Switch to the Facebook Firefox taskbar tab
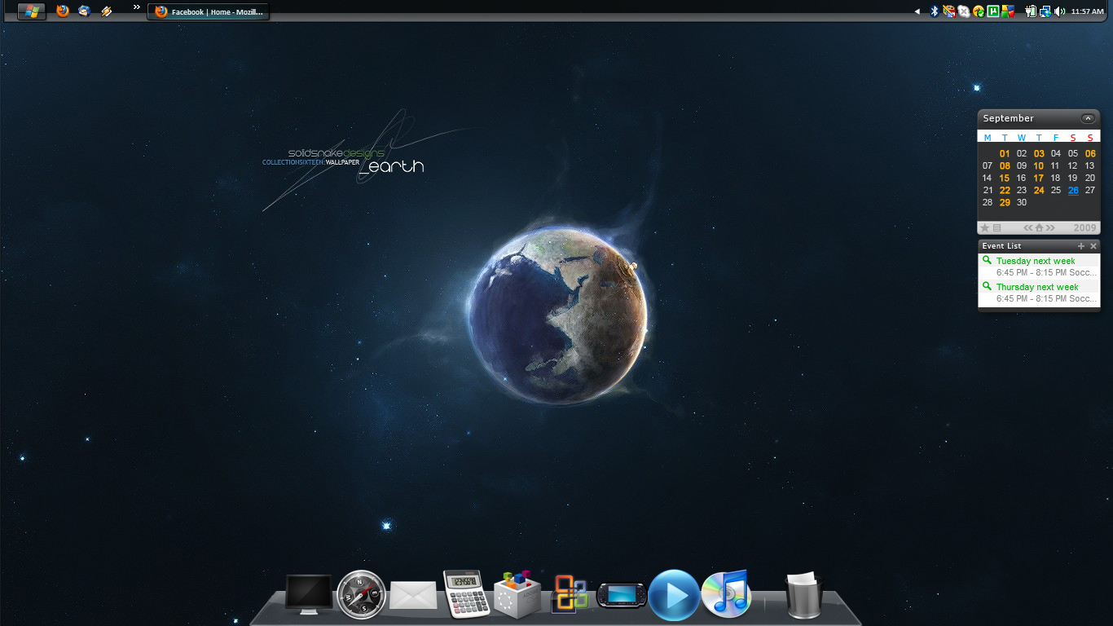This screenshot has width=1113, height=626. click(208, 11)
